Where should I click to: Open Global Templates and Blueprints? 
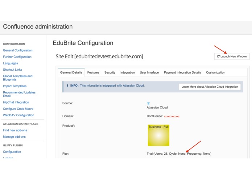coord(18,78)
